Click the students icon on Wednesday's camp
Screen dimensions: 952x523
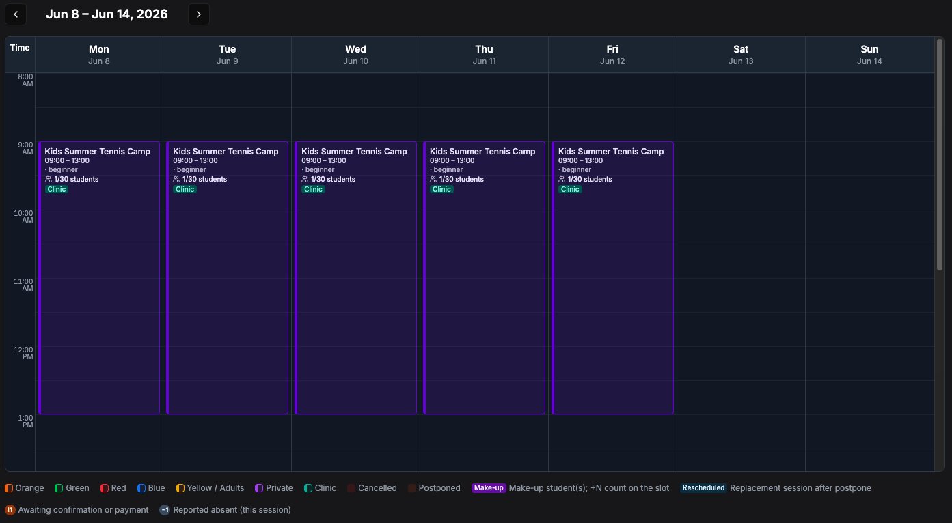[305, 179]
